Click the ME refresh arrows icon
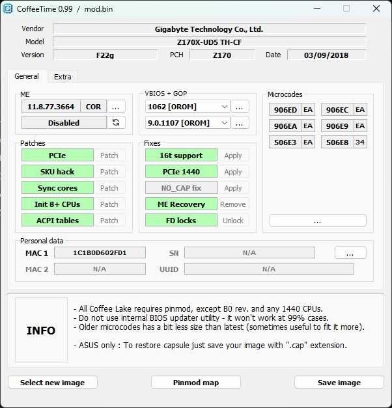The image size is (392, 408). point(116,122)
